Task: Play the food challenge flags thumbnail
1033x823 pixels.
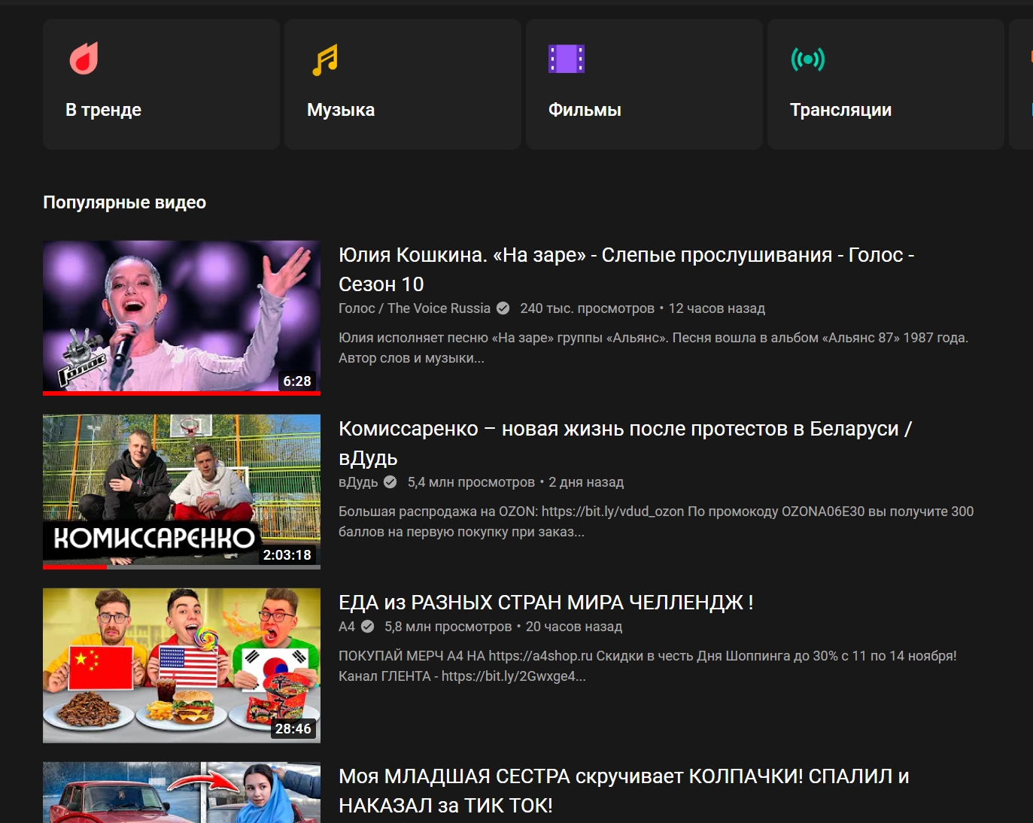Action: pos(181,665)
